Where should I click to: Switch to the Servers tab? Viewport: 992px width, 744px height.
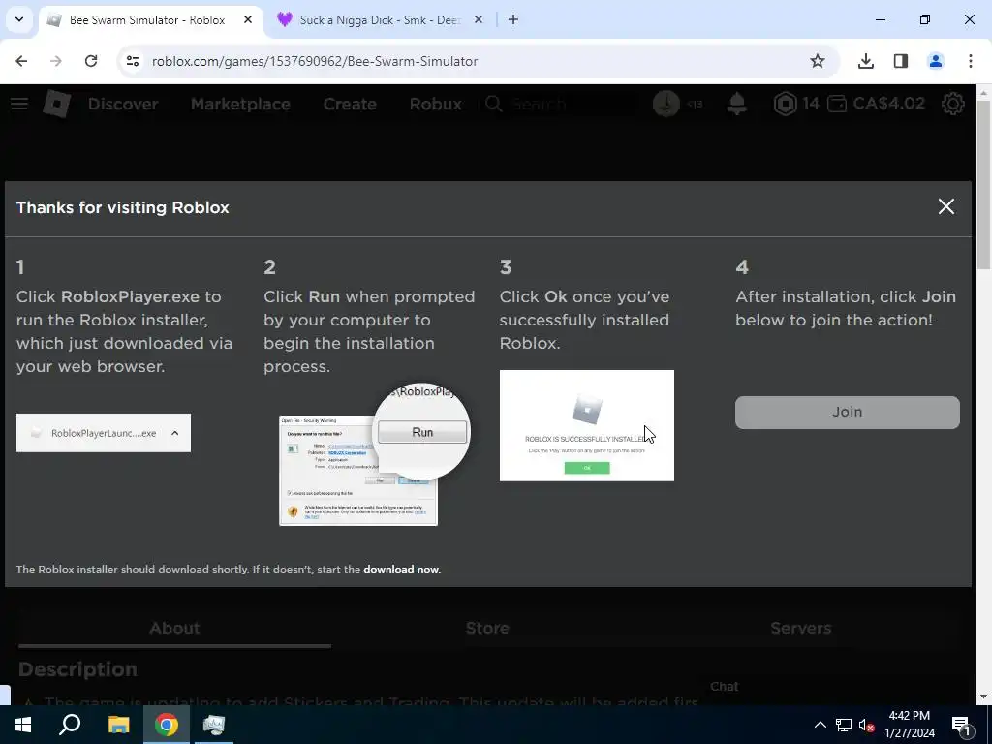coord(801,628)
